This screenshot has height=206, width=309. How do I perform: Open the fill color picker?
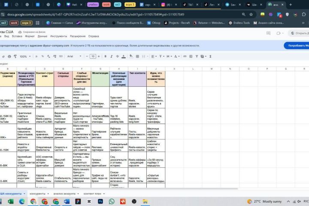(x=131, y=56)
